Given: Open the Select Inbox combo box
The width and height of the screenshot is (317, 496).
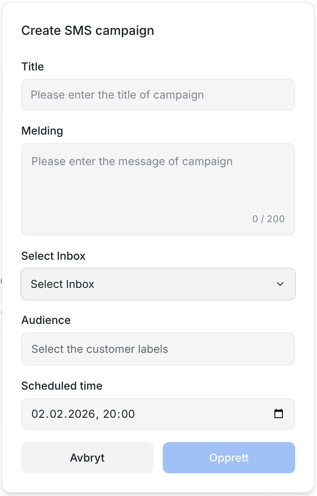Looking at the screenshot, I should point(158,284).
